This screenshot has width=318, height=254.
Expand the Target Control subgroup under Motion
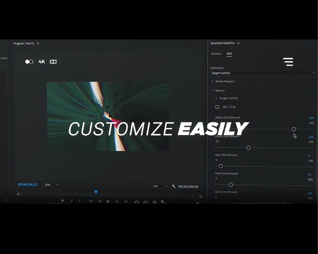click(216, 98)
